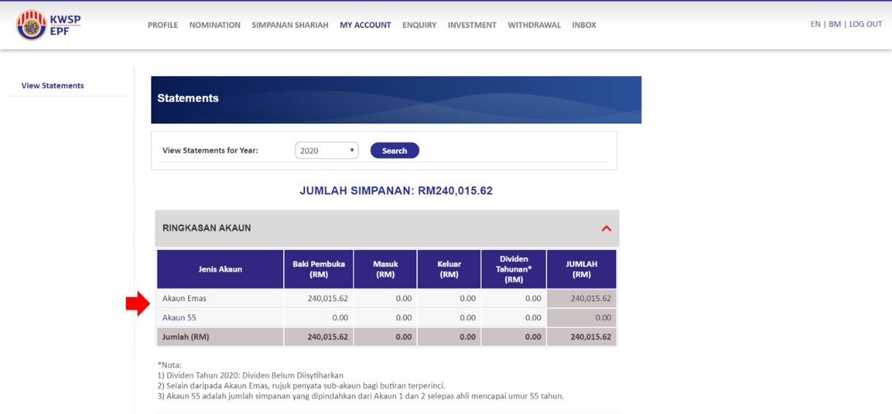
Task: Click the Ringkasan Akaun header text
Action: tap(206, 228)
